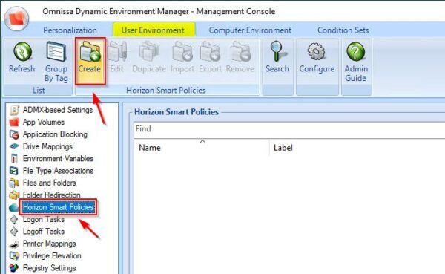Select Logoff Tasks in the list
The height and width of the screenshot is (274, 445).
44,232
